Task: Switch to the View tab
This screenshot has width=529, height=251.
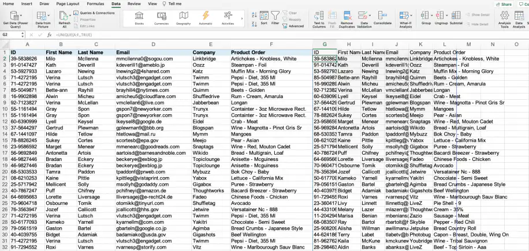Action: click(x=152, y=3)
